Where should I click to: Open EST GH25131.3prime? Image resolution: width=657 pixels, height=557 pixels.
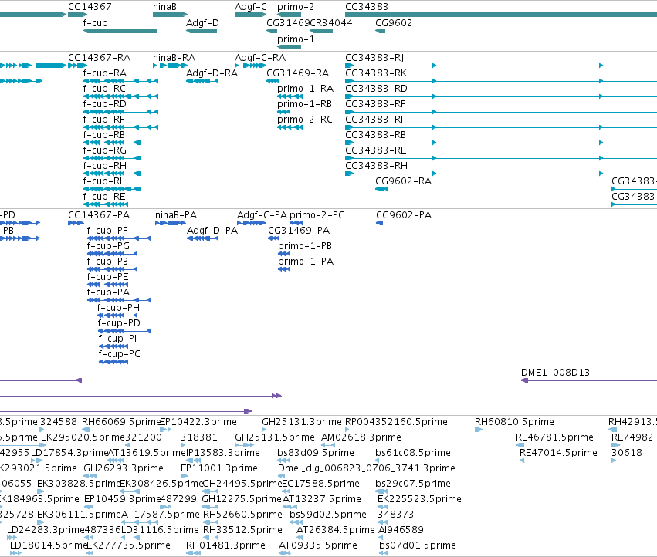pyautogui.click(x=302, y=423)
